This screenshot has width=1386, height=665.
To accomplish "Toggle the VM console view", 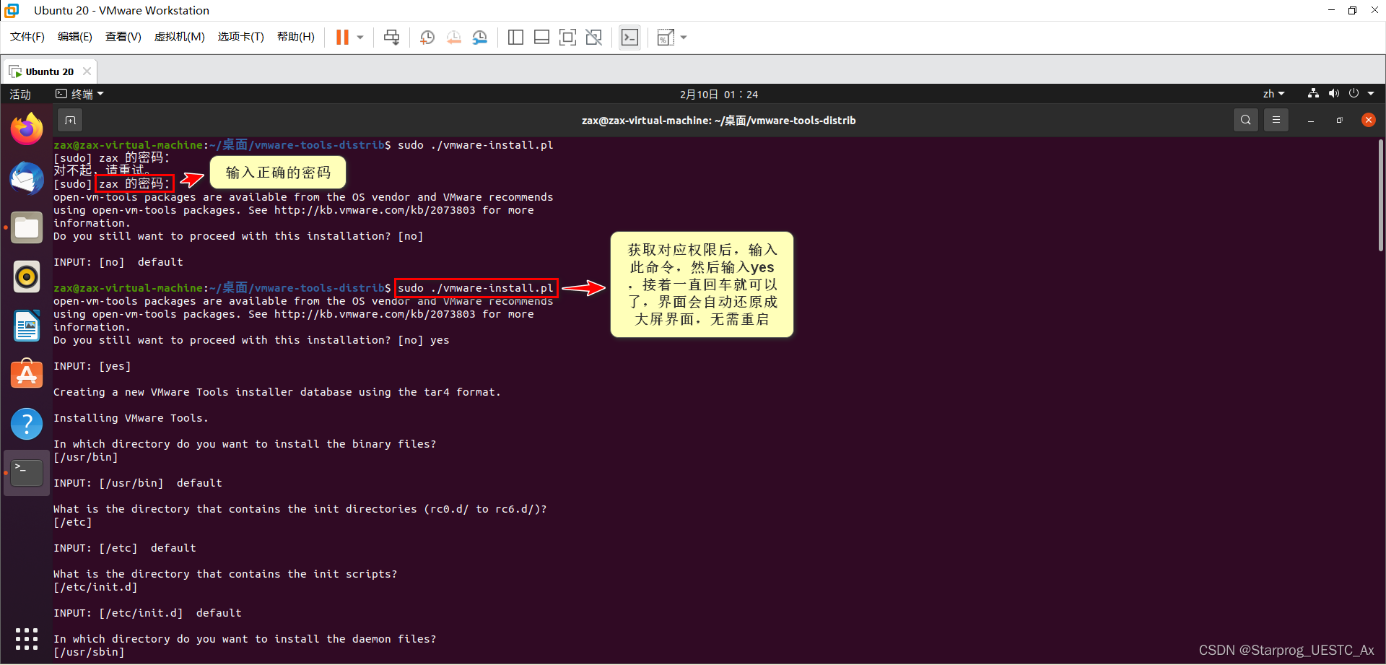I will coord(629,37).
